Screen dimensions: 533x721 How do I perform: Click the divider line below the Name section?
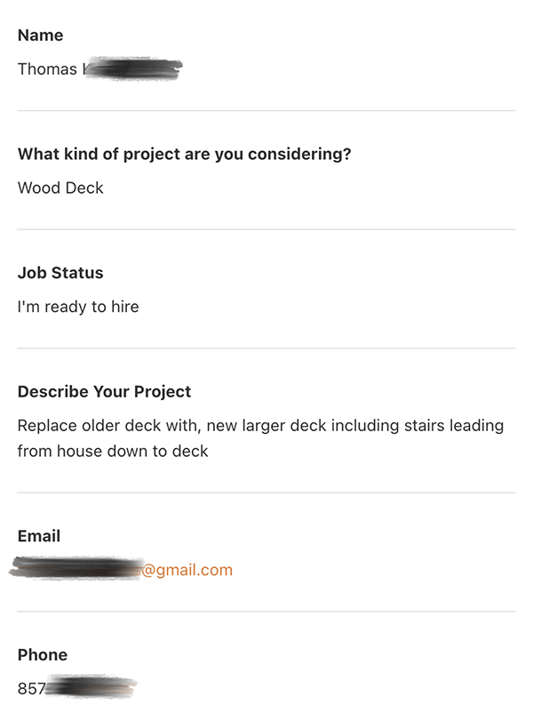pyautogui.click(x=266, y=110)
